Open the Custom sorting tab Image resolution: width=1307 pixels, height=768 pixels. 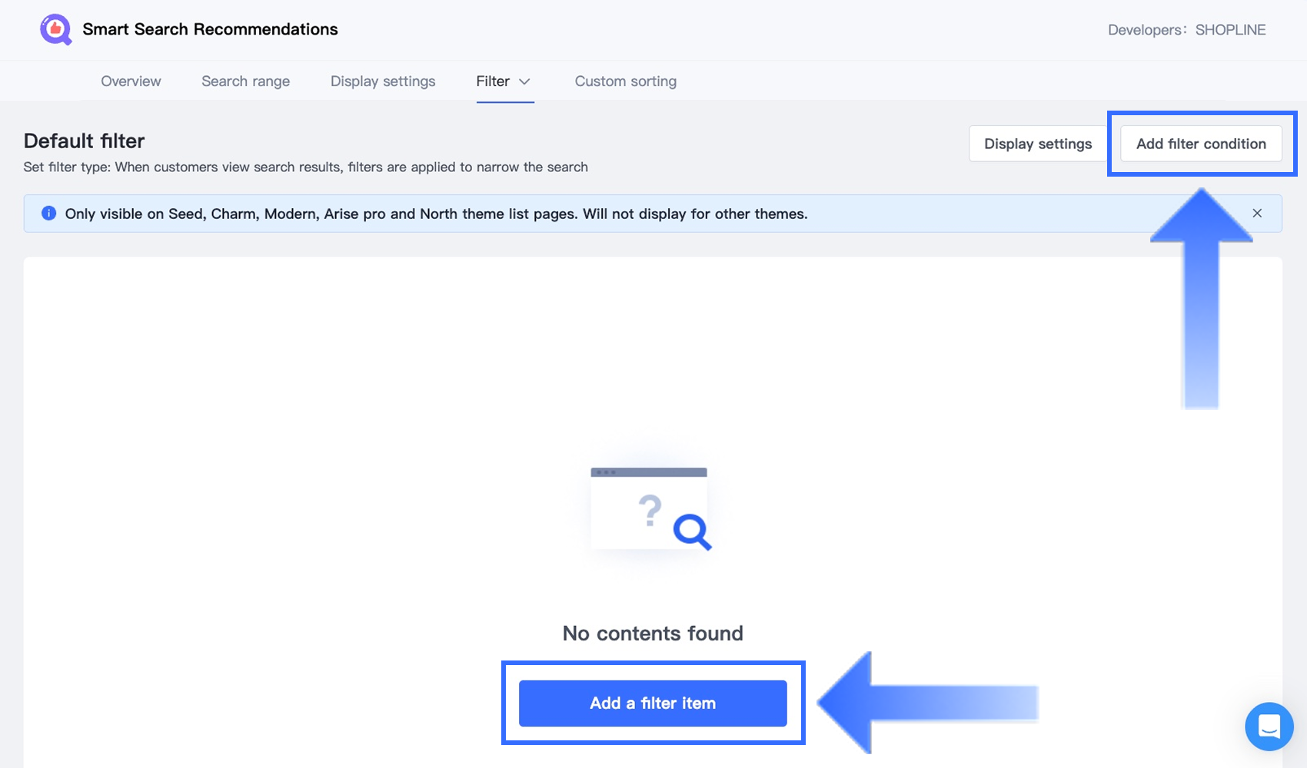(625, 81)
